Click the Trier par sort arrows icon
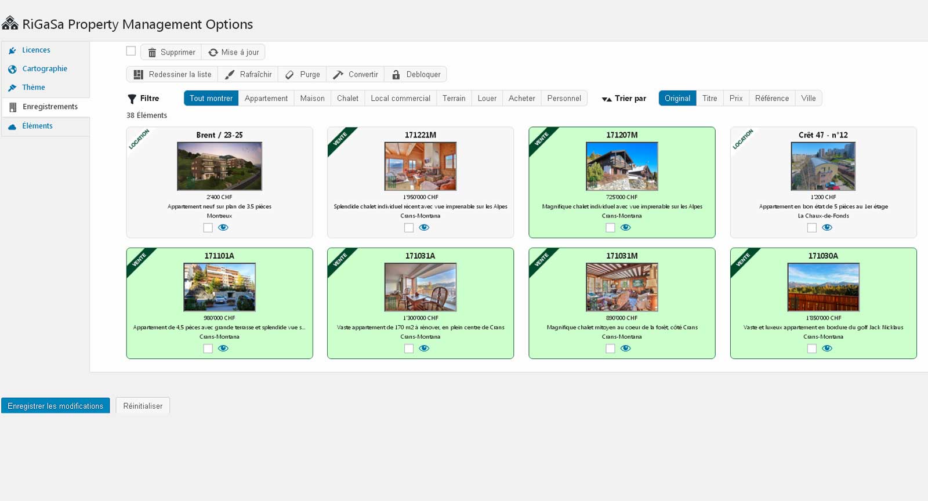The height and width of the screenshot is (501, 928). (x=607, y=99)
